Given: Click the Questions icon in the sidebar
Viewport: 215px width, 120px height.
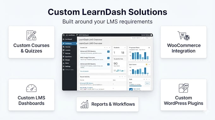Looking at the screenshot, I should coord(64,57).
